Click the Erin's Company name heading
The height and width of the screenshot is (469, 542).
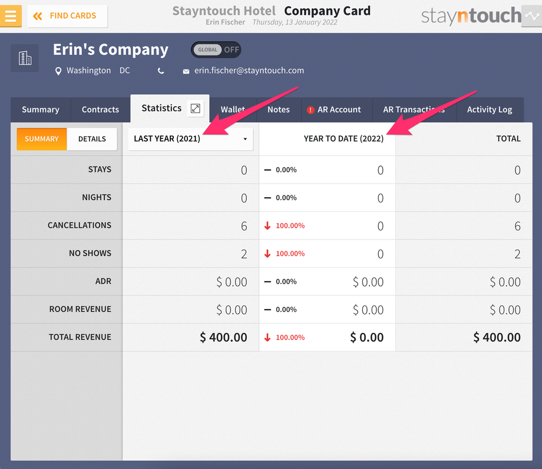click(x=111, y=50)
